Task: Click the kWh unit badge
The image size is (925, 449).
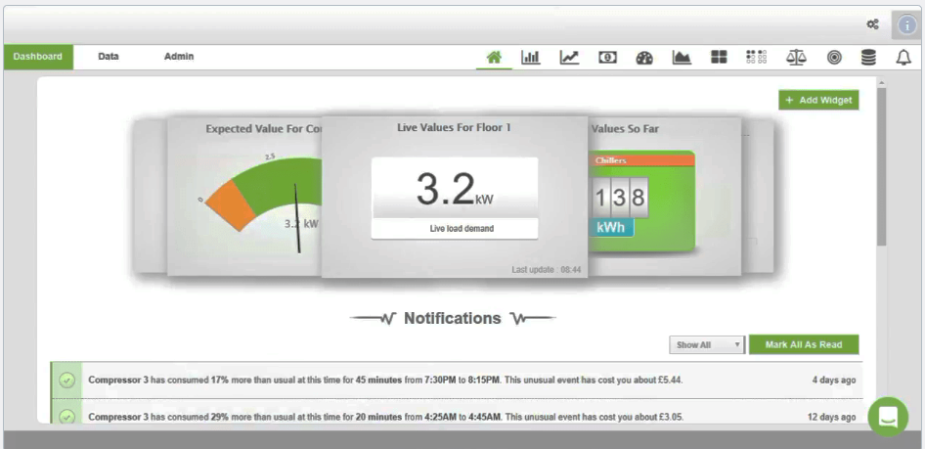Action: tap(610, 228)
